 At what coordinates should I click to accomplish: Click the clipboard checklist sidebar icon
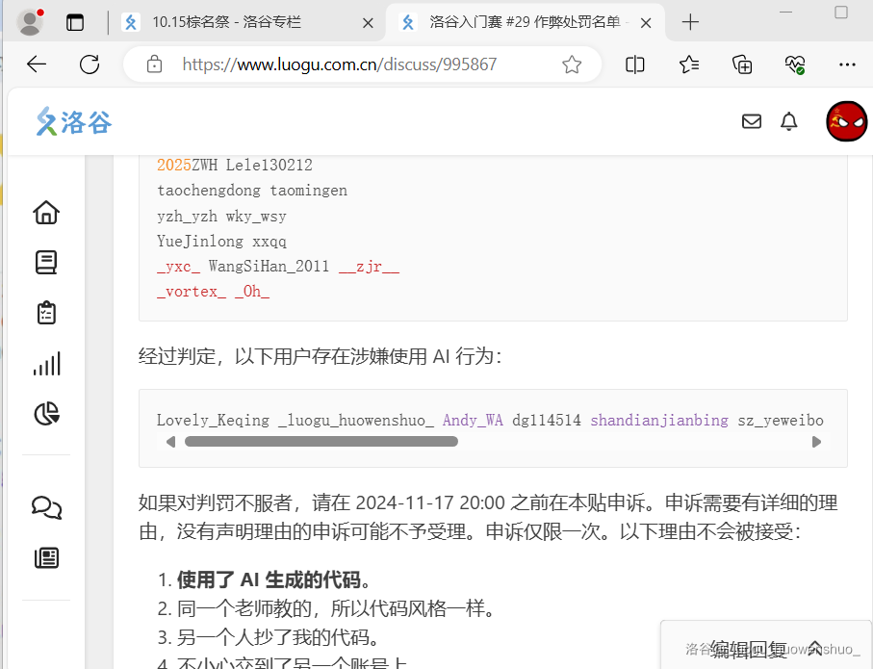click(46, 313)
